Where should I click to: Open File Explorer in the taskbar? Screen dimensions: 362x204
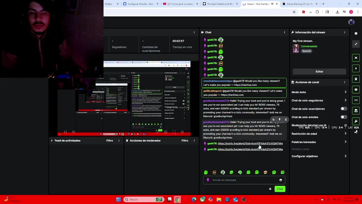pos(219,199)
